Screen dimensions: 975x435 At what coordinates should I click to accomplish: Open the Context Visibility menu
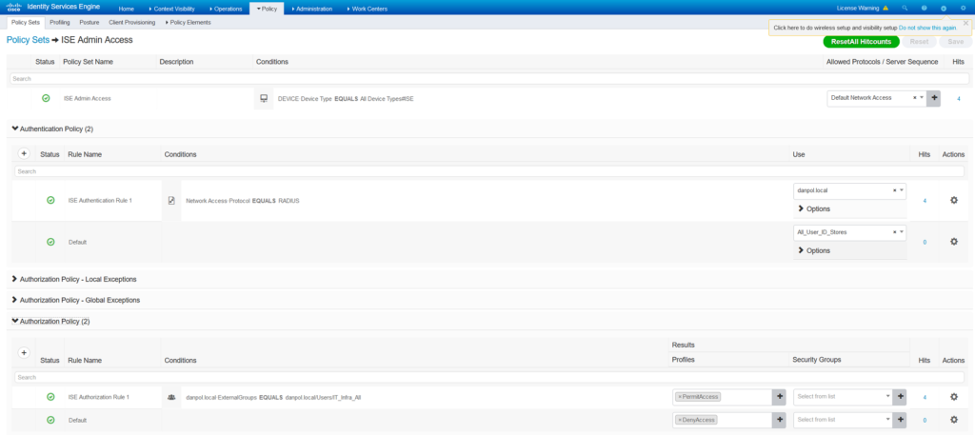pos(172,9)
